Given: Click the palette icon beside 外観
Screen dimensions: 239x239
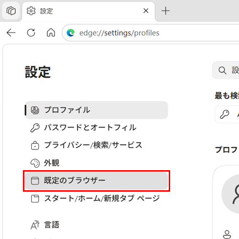Looking at the screenshot, I should (x=35, y=163).
